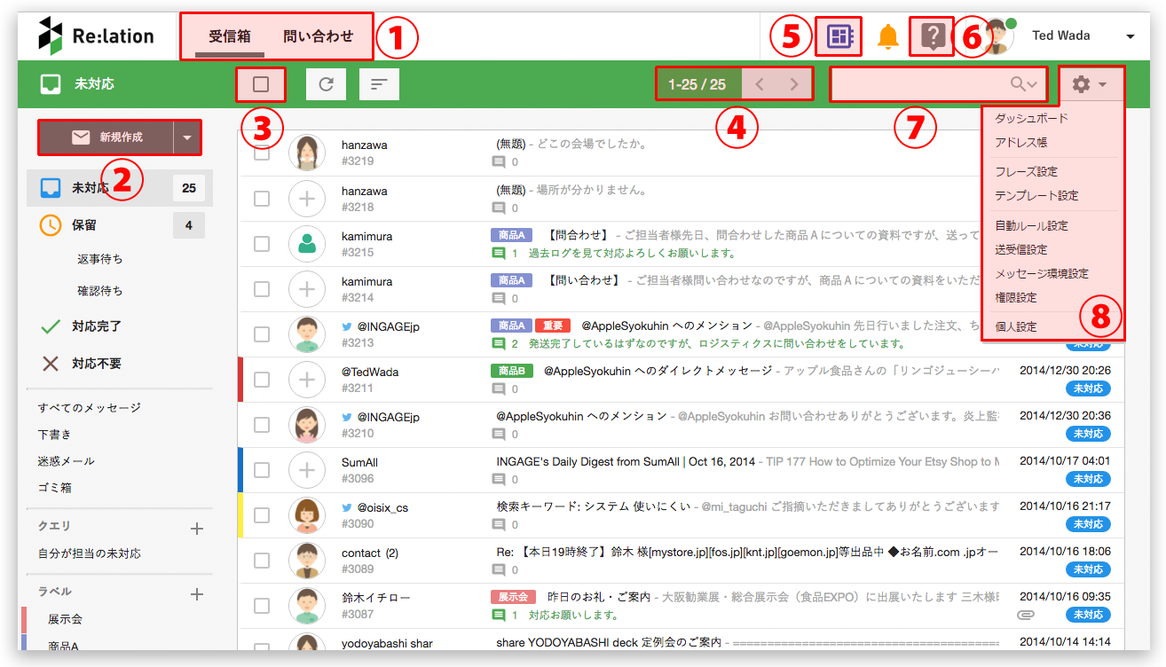The image size is (1166, 667).
Task: Check the box for contact #3089
Action: pos(262,561)
